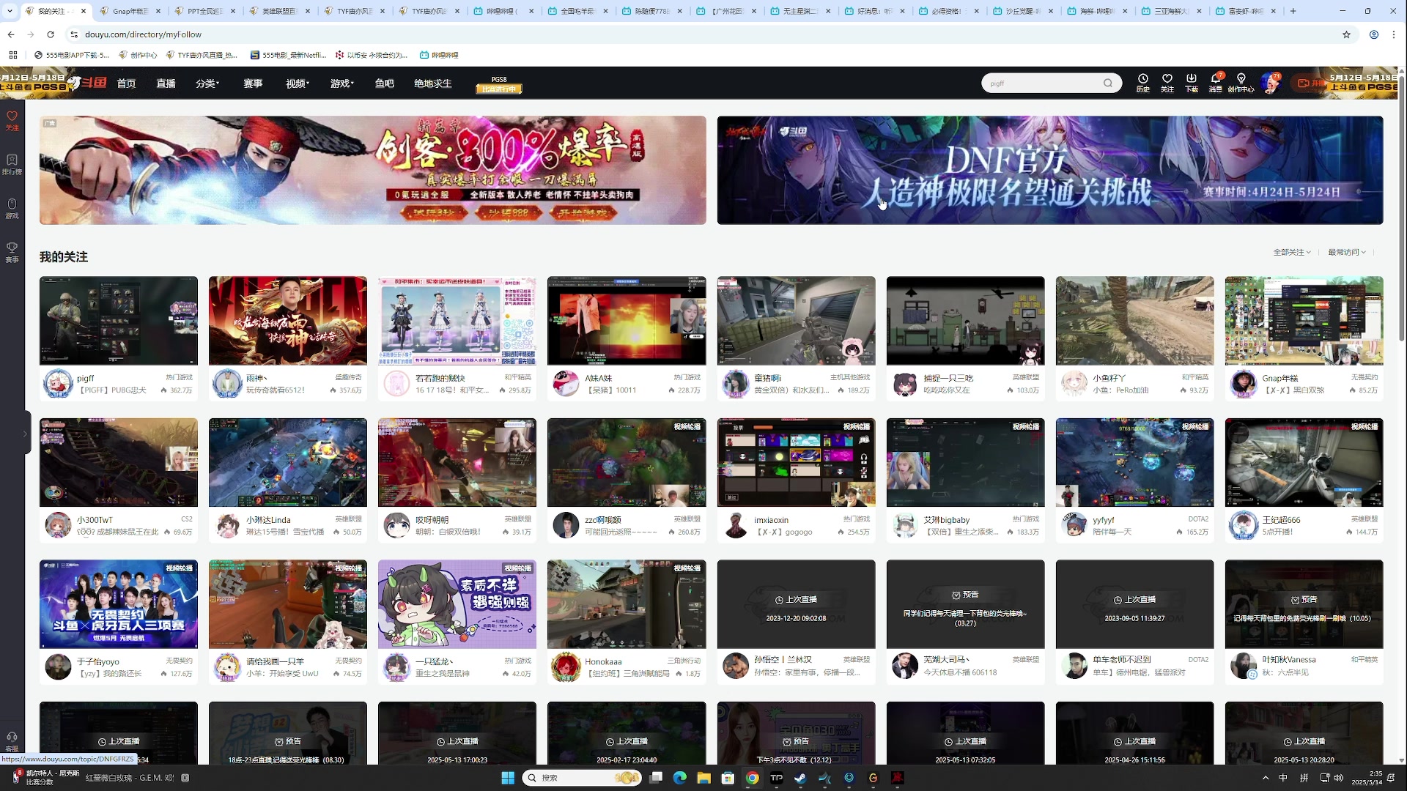
Task: Open 游戏 icon in left sidebar
Action: click(12, 209)
